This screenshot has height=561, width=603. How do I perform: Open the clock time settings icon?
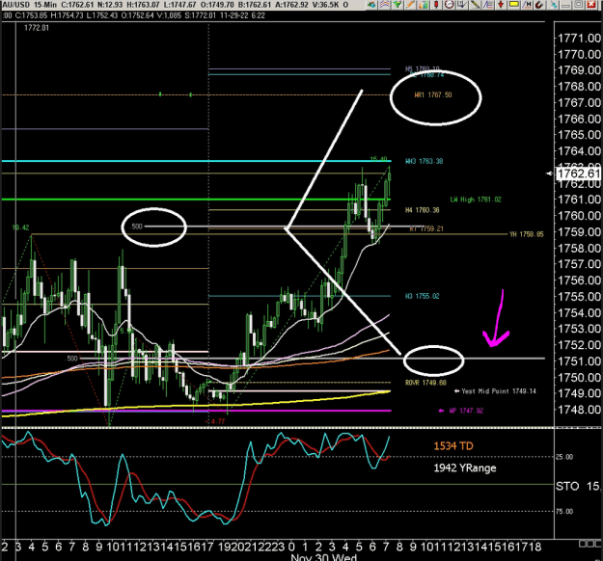450,5
